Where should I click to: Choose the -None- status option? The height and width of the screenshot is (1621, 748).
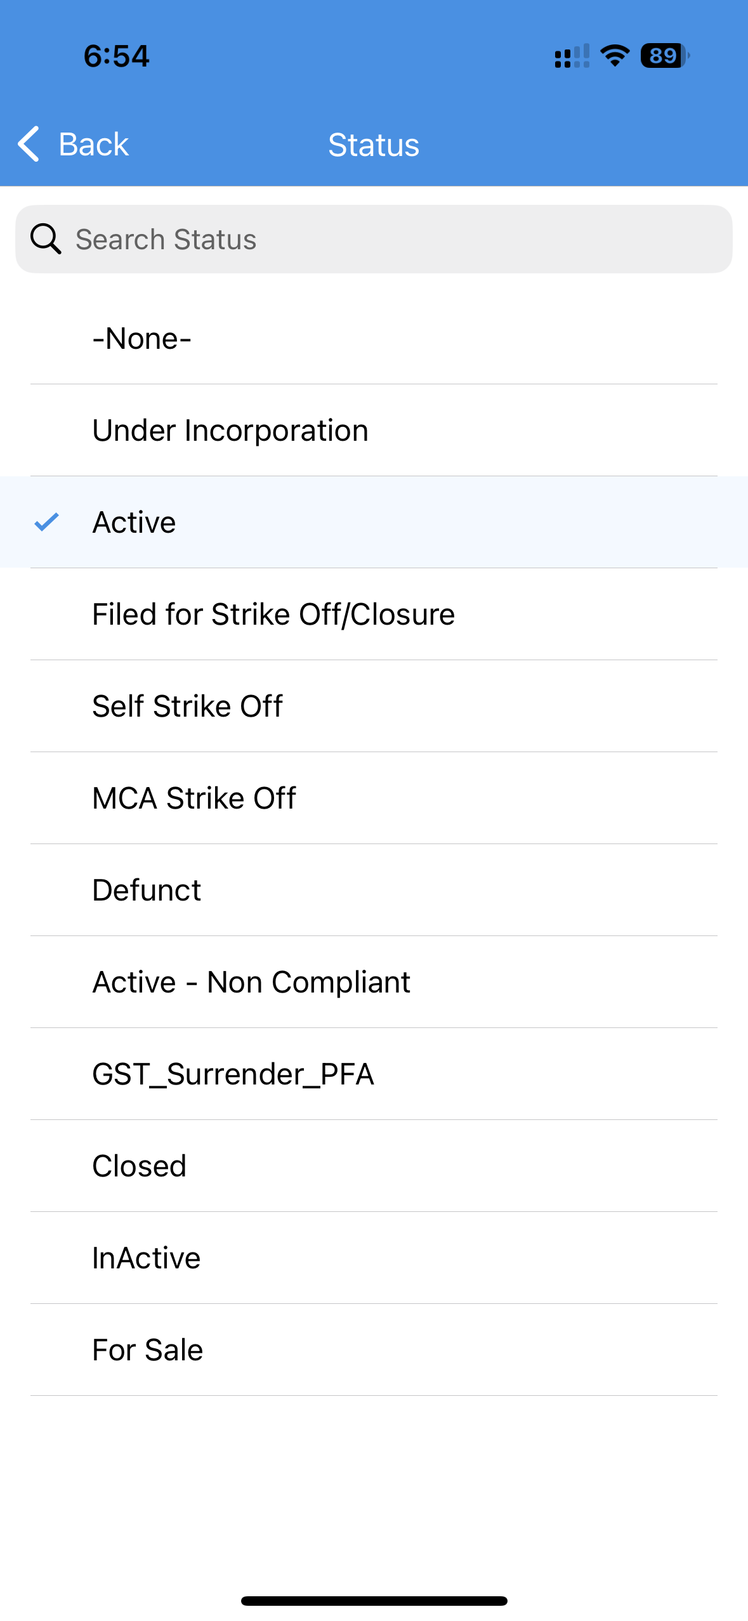pos(374,338)
